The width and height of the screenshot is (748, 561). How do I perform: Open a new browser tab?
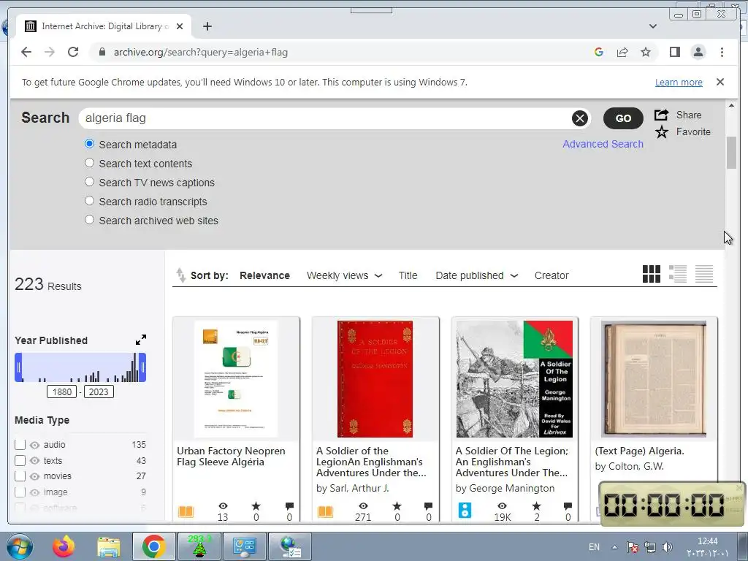207,26
